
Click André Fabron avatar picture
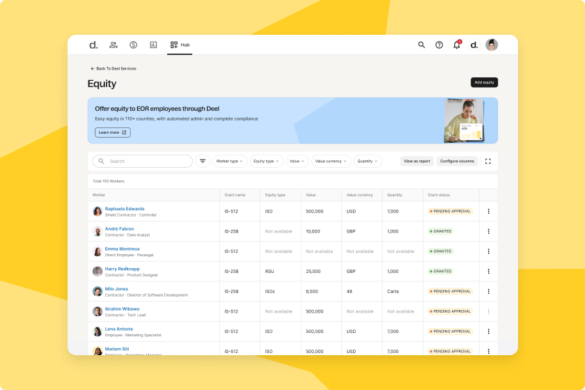97,231
